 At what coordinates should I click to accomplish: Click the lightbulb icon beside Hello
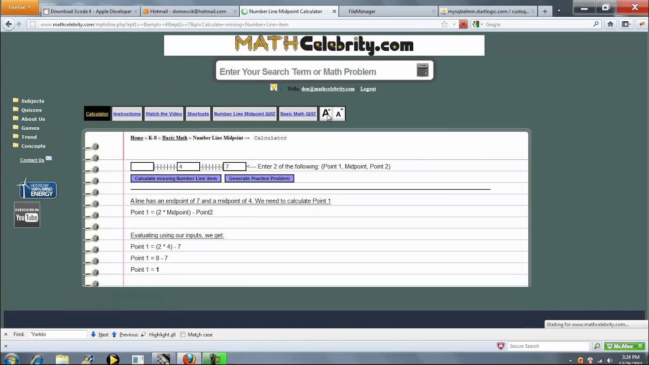point(274,87)
